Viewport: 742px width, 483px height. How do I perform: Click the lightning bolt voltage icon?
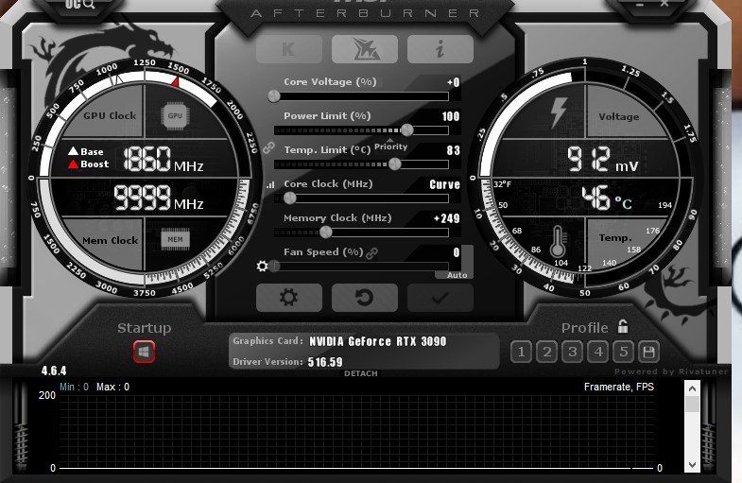coord(559,112)
